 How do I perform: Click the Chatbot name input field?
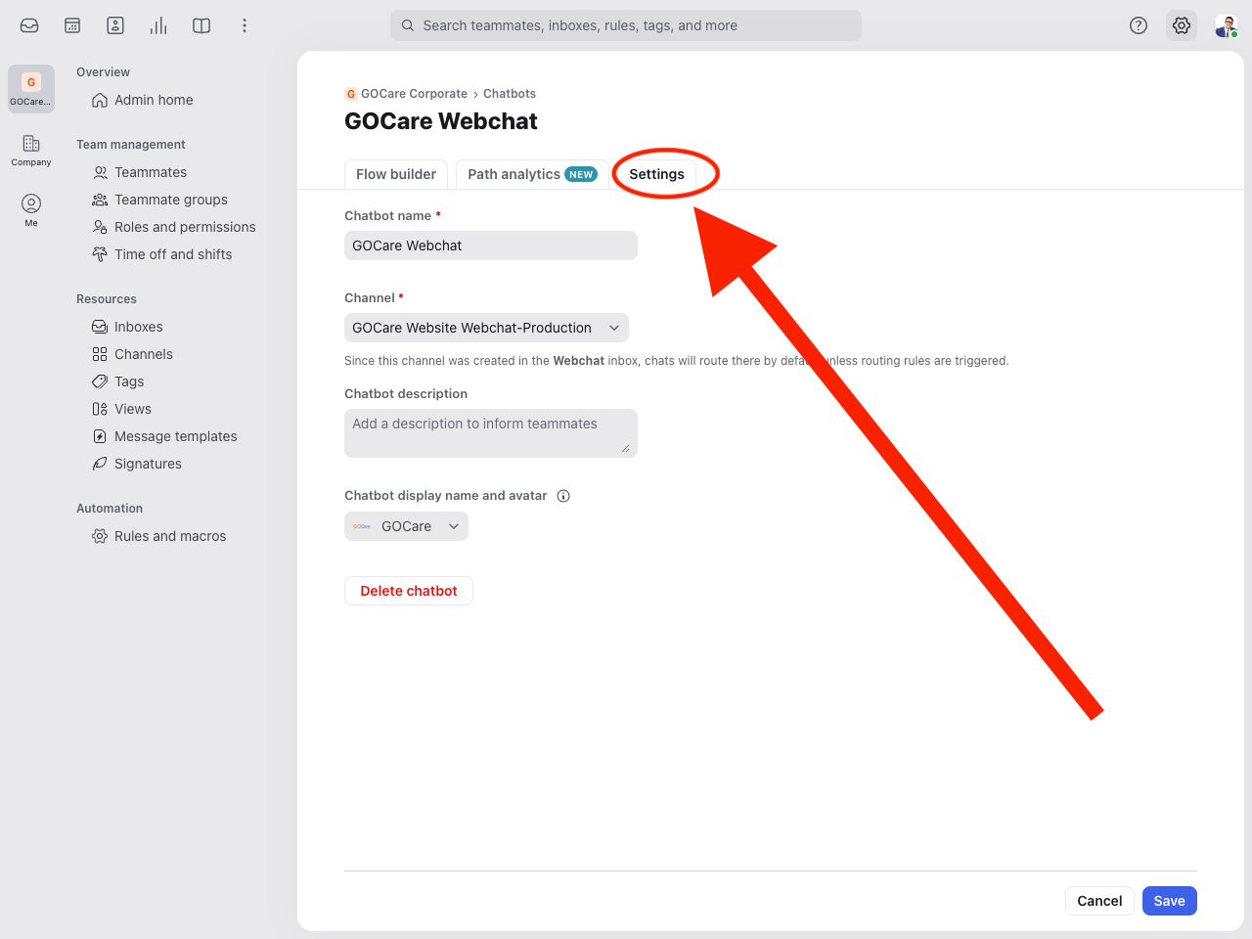click(x=491, y=246)
